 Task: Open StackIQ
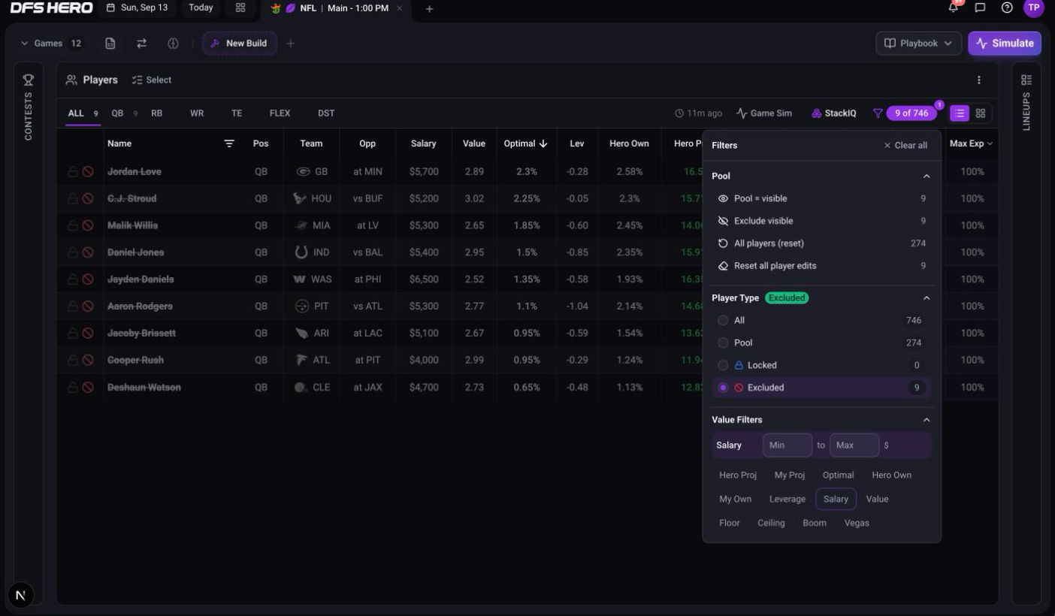(833, 113)
